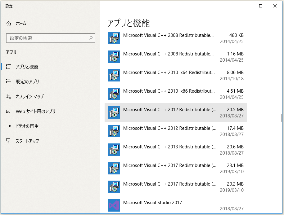Select Microsoft Visual C++ 2013 Redistributable name

tap(170, 147)
